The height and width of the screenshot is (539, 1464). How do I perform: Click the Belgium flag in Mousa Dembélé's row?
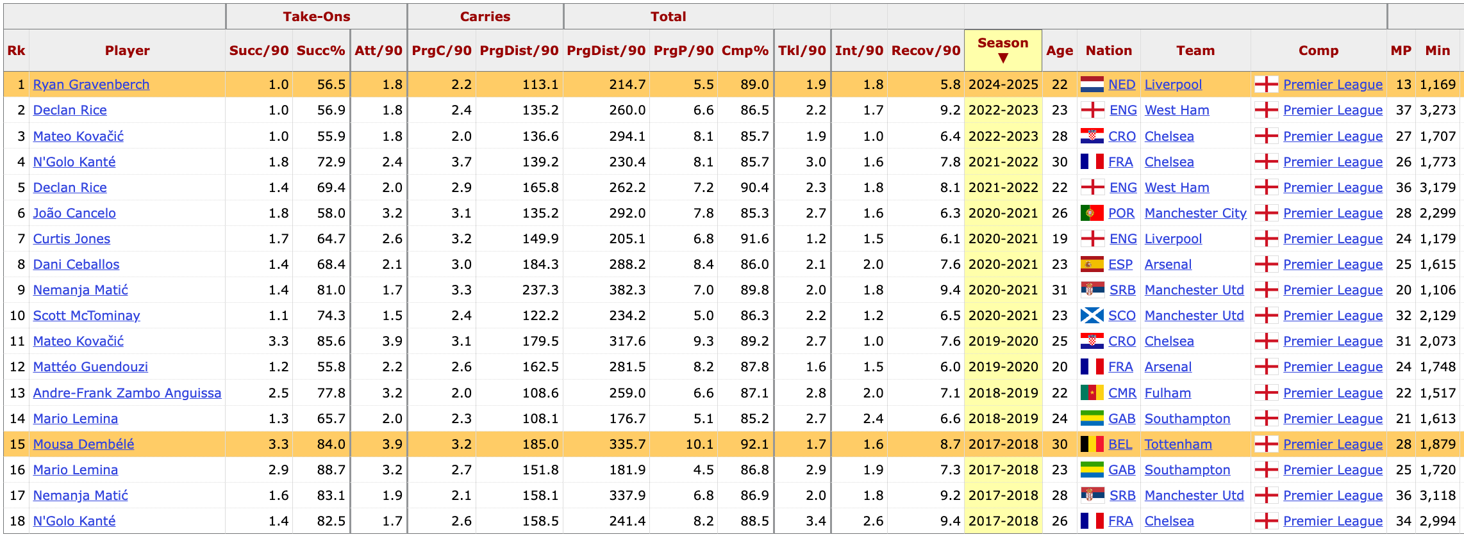click(x=1092, y=444)
